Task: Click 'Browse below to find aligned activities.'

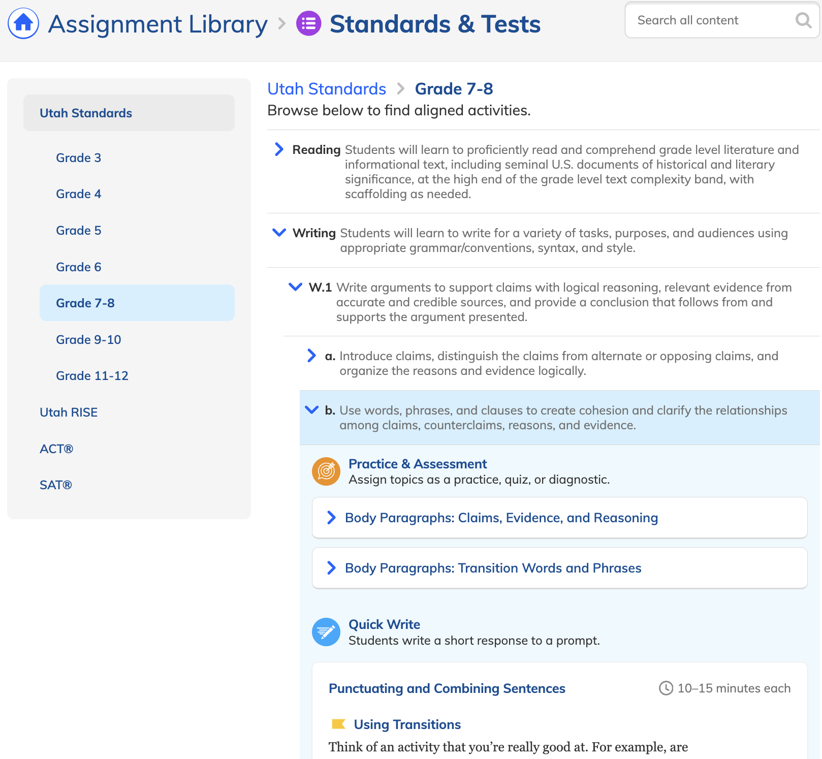Action: pos(399,110)
